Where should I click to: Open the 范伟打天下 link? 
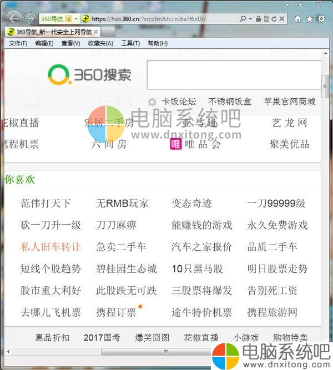point(46,203)
